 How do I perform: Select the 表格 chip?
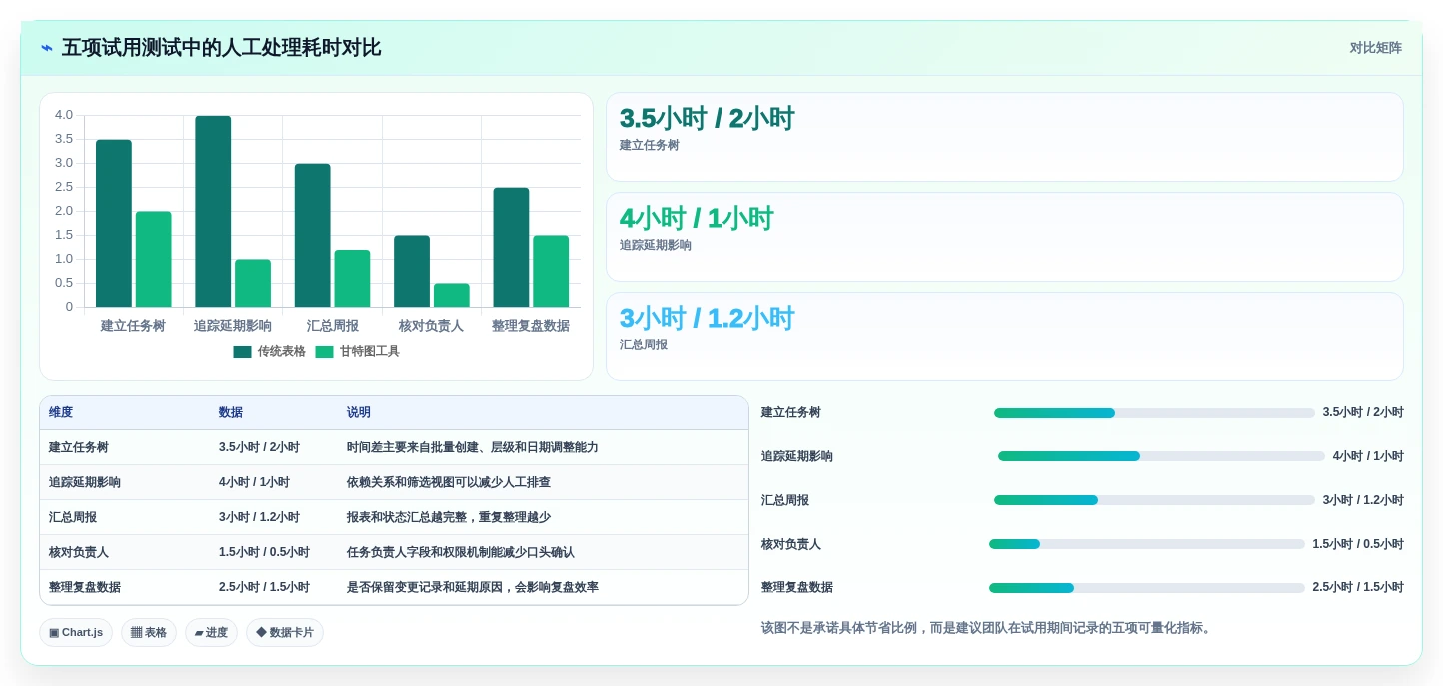tap(149, 632)
